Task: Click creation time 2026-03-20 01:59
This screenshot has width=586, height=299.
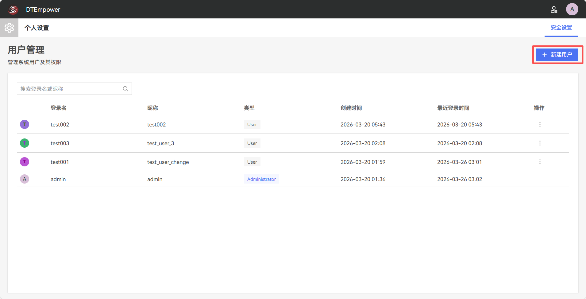Action: (363, 162)
